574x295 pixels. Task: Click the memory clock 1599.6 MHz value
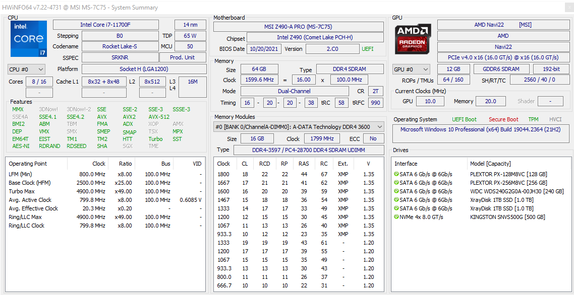click(259, 80)
